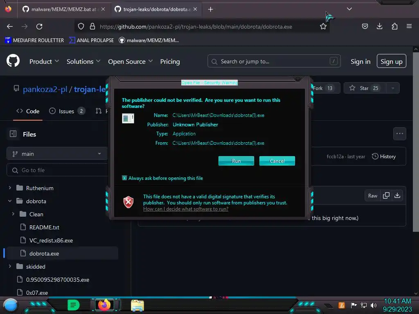419x314 pixels.
Task: Focus the 'Search or jump to...' field
Action: (274, 61)
